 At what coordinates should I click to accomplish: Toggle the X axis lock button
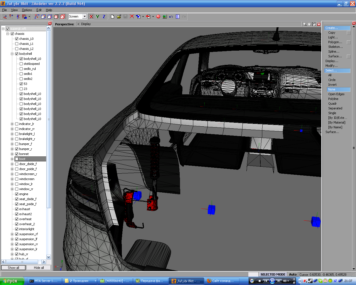[91, 17]
